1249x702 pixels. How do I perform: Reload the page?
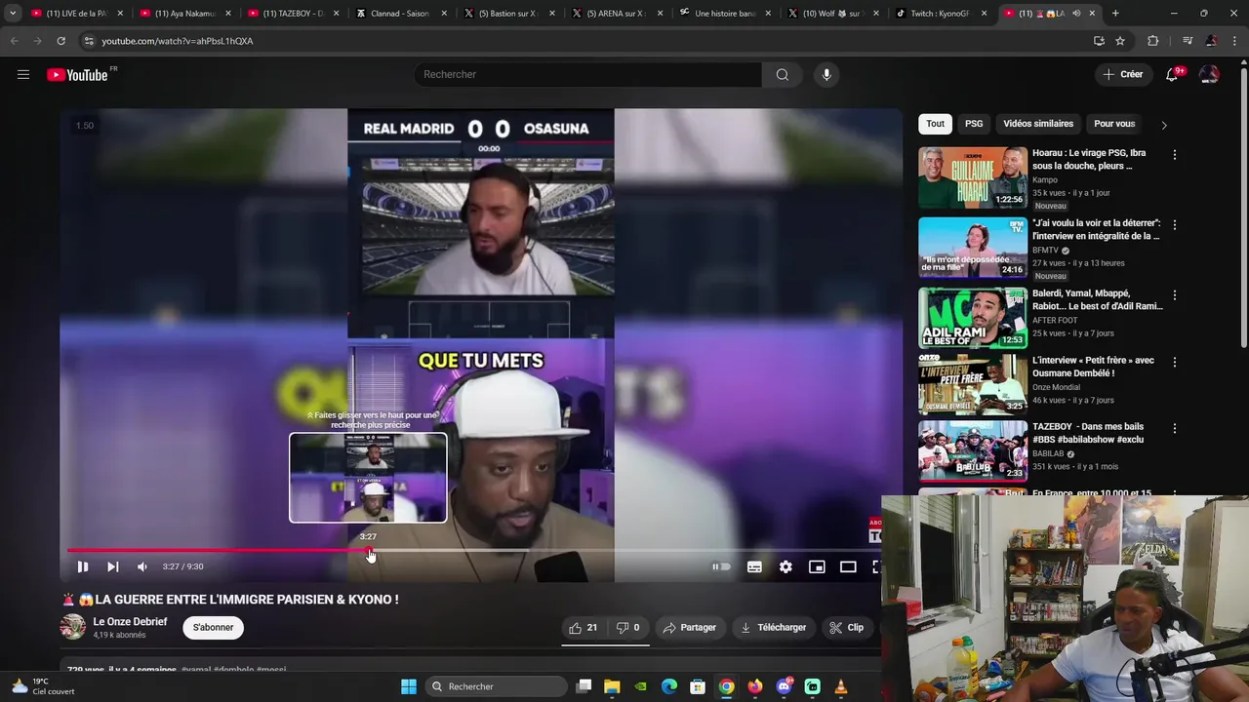[x=60, y=41]
